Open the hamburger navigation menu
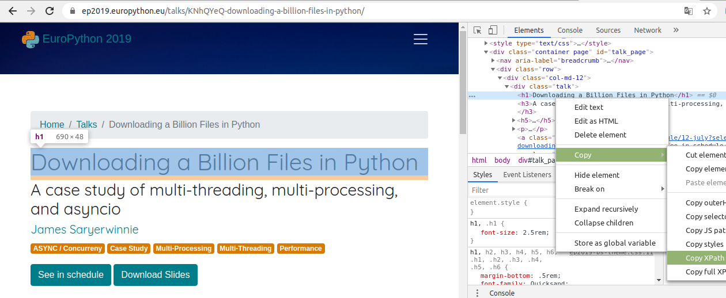726x298 pixels. (x=420, y=39)
